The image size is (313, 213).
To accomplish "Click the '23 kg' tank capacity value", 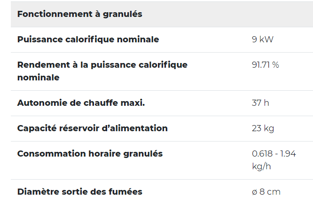I will point(263,128).
